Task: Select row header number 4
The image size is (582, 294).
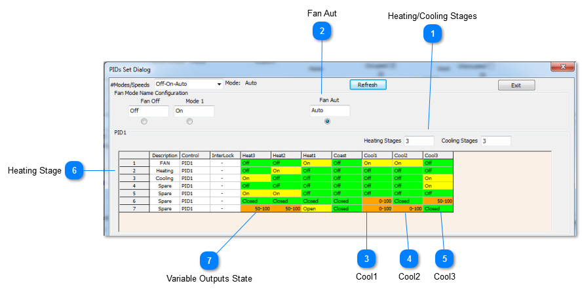Action: [134, 186]
